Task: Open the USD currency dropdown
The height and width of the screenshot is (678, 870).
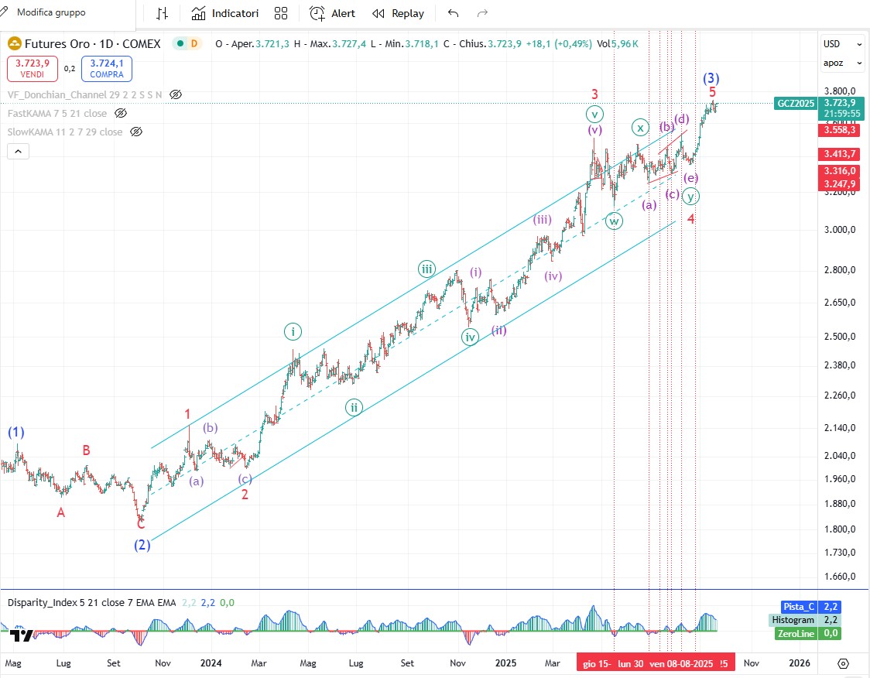Action: point(842,44)
